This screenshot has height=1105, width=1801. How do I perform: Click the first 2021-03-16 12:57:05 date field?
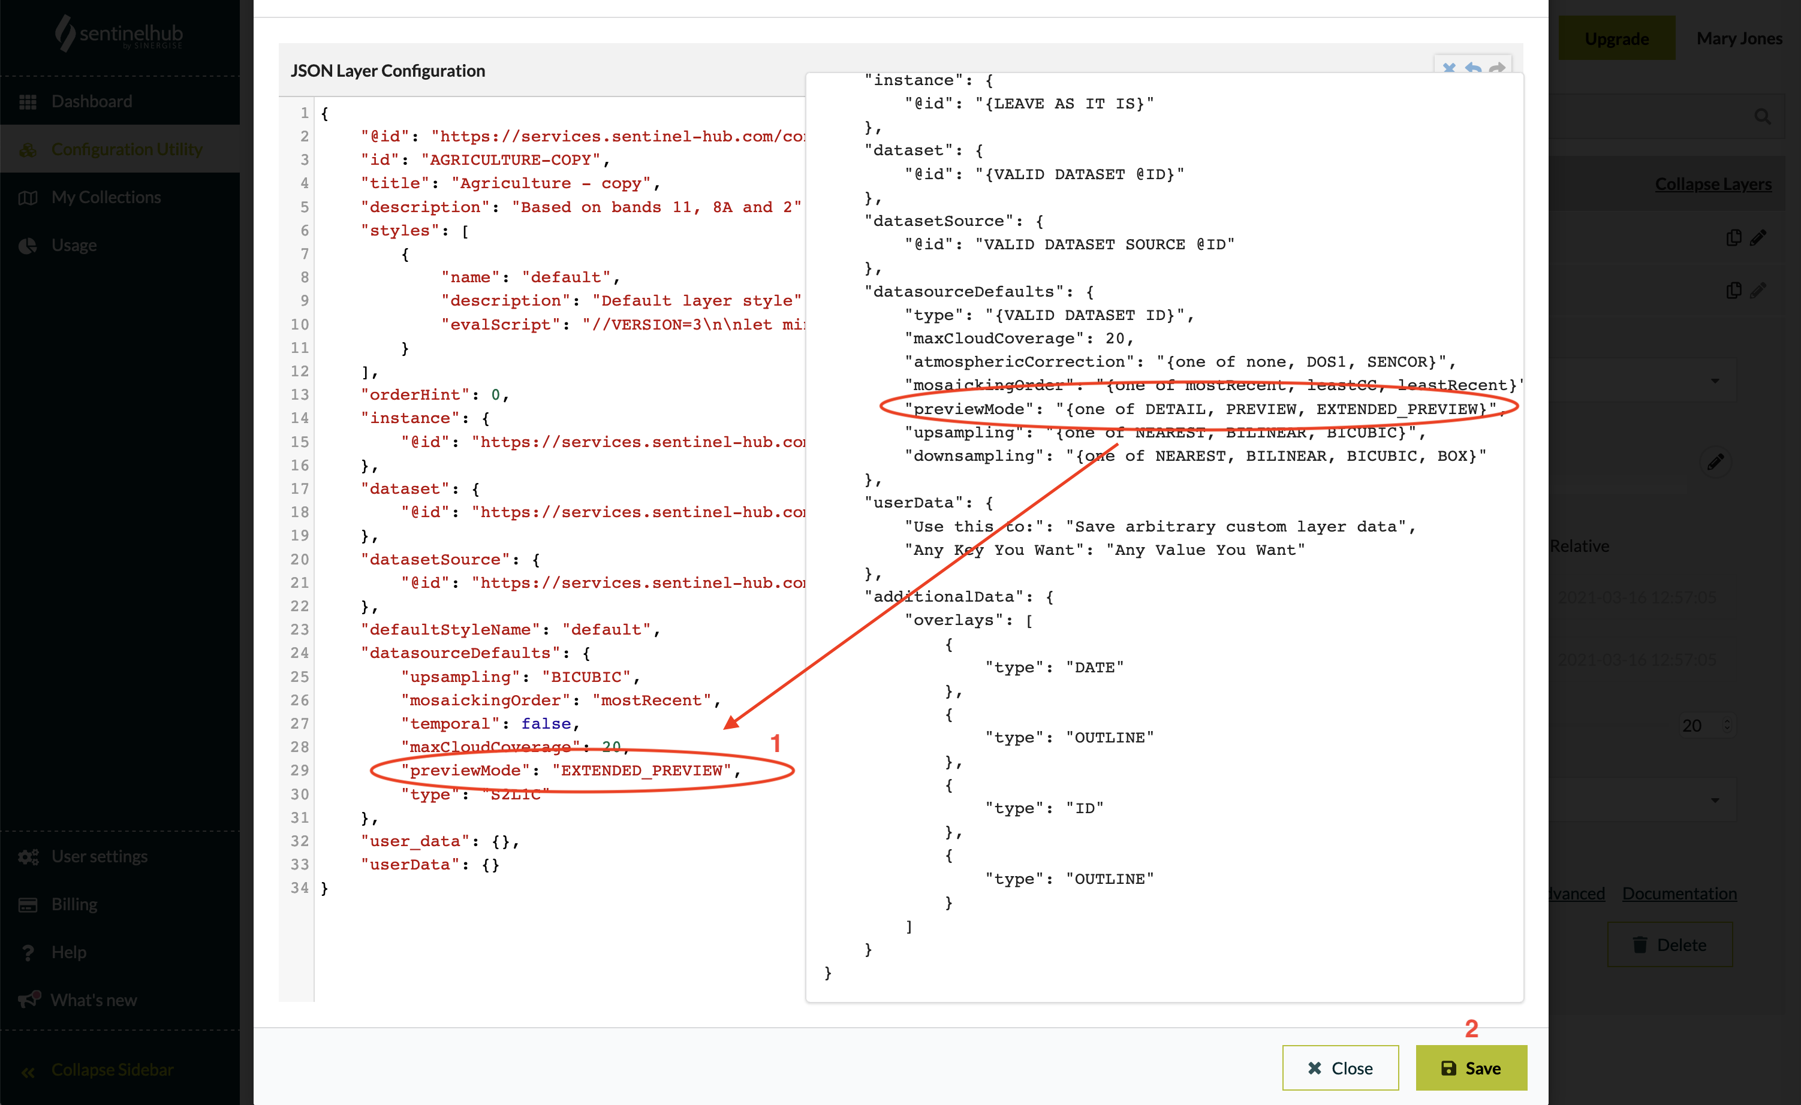pos(1637,598)
